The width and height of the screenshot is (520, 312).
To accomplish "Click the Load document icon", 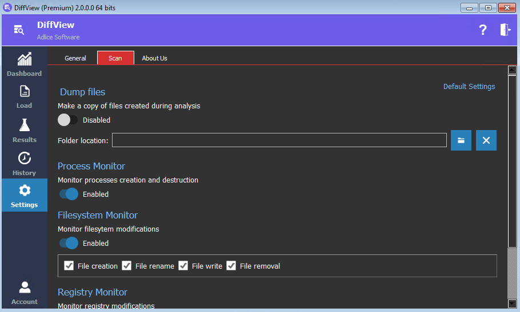I will [24, 91].
